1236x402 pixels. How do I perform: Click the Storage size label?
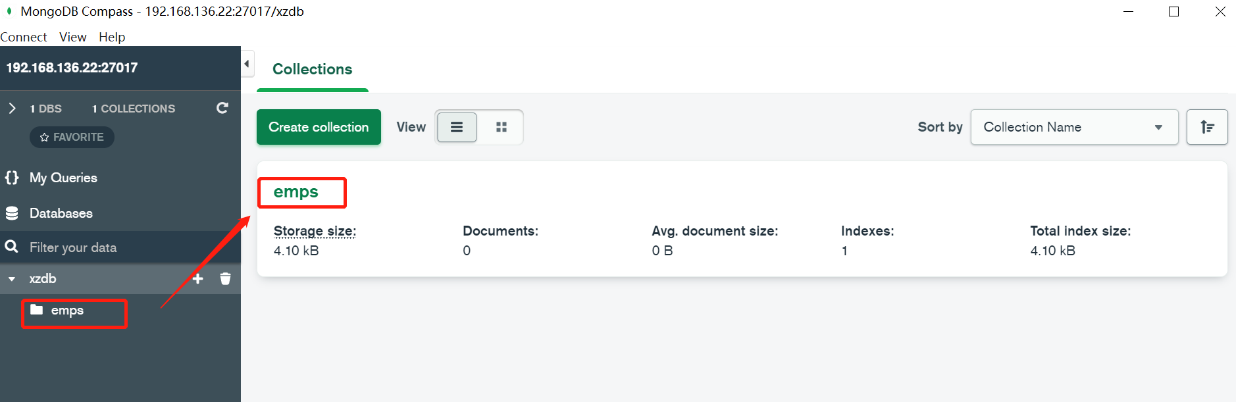pos(315,231)
